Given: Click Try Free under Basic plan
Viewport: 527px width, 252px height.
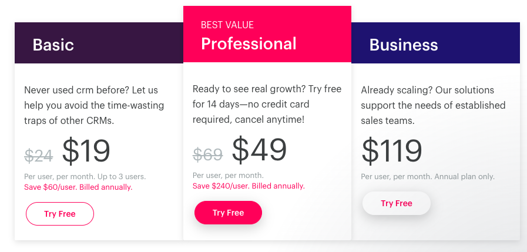Looking at the screenshot, I should tap(60, 214).
